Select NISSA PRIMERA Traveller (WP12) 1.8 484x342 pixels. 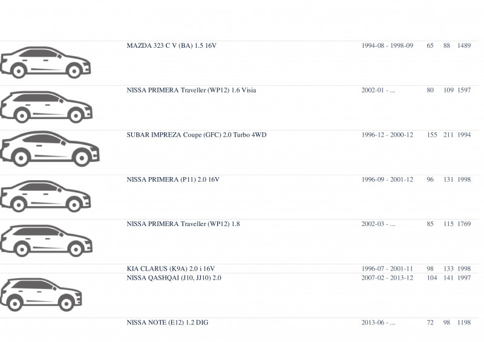[x=183, y=224]
